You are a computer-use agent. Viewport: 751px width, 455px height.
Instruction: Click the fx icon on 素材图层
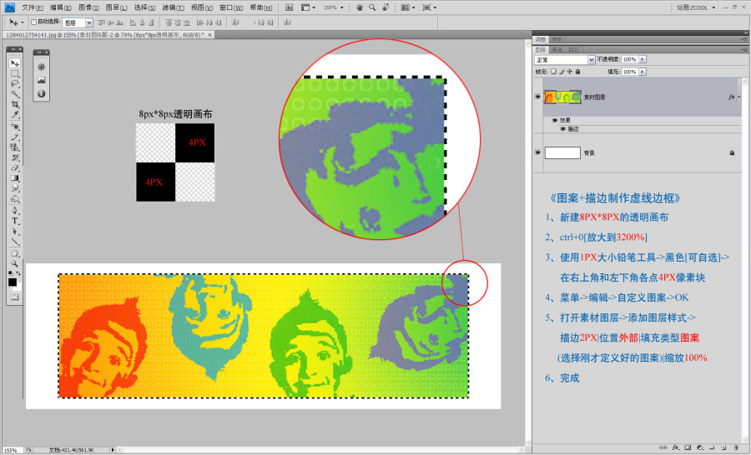731,97
